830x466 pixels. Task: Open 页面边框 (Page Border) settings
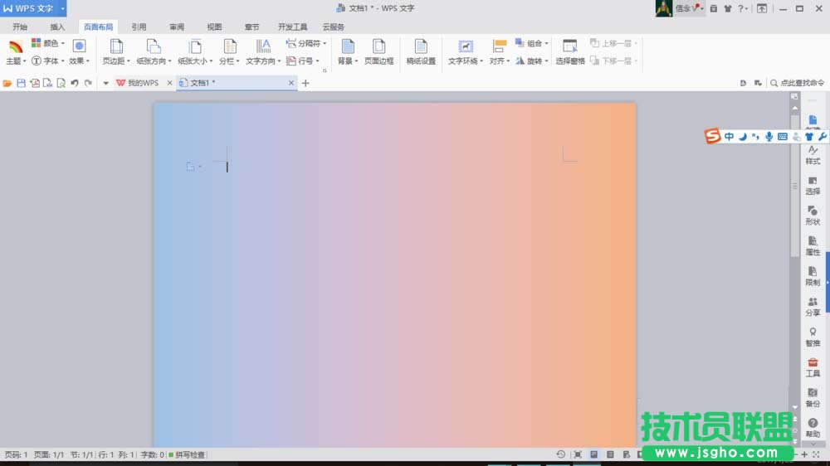(378, 51)
